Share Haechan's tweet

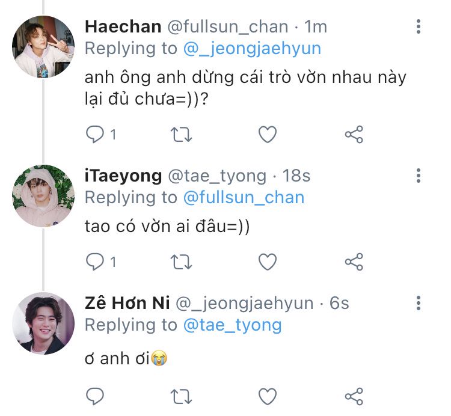tap(354, 135)
